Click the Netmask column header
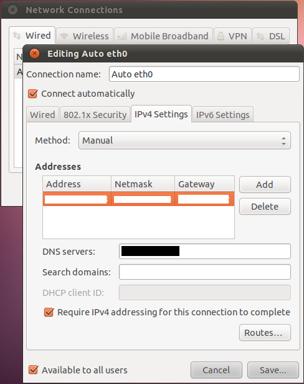Screen dimensions: 304x384 (x=143, y=184)
